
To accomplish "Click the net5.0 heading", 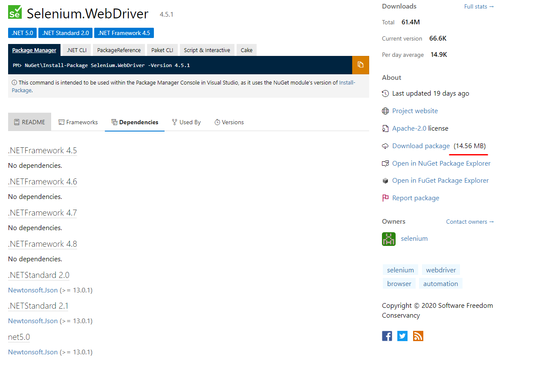I will (19, 337).
